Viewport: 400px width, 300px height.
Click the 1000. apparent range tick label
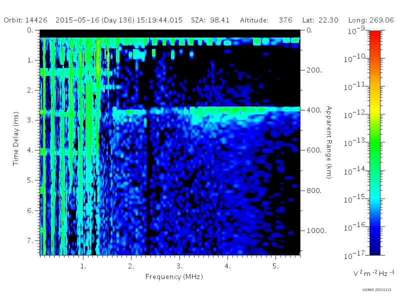pyautogui.click(x=316, y=230)
